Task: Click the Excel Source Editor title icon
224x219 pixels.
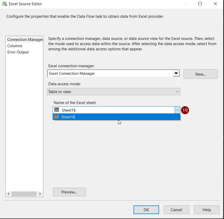Action: (5, 4)
